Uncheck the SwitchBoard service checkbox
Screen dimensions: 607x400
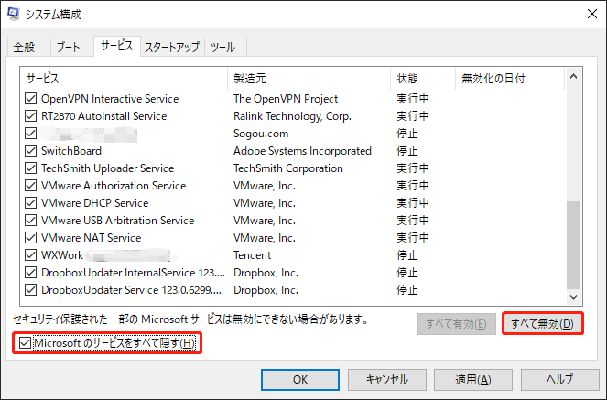(30, 151)
